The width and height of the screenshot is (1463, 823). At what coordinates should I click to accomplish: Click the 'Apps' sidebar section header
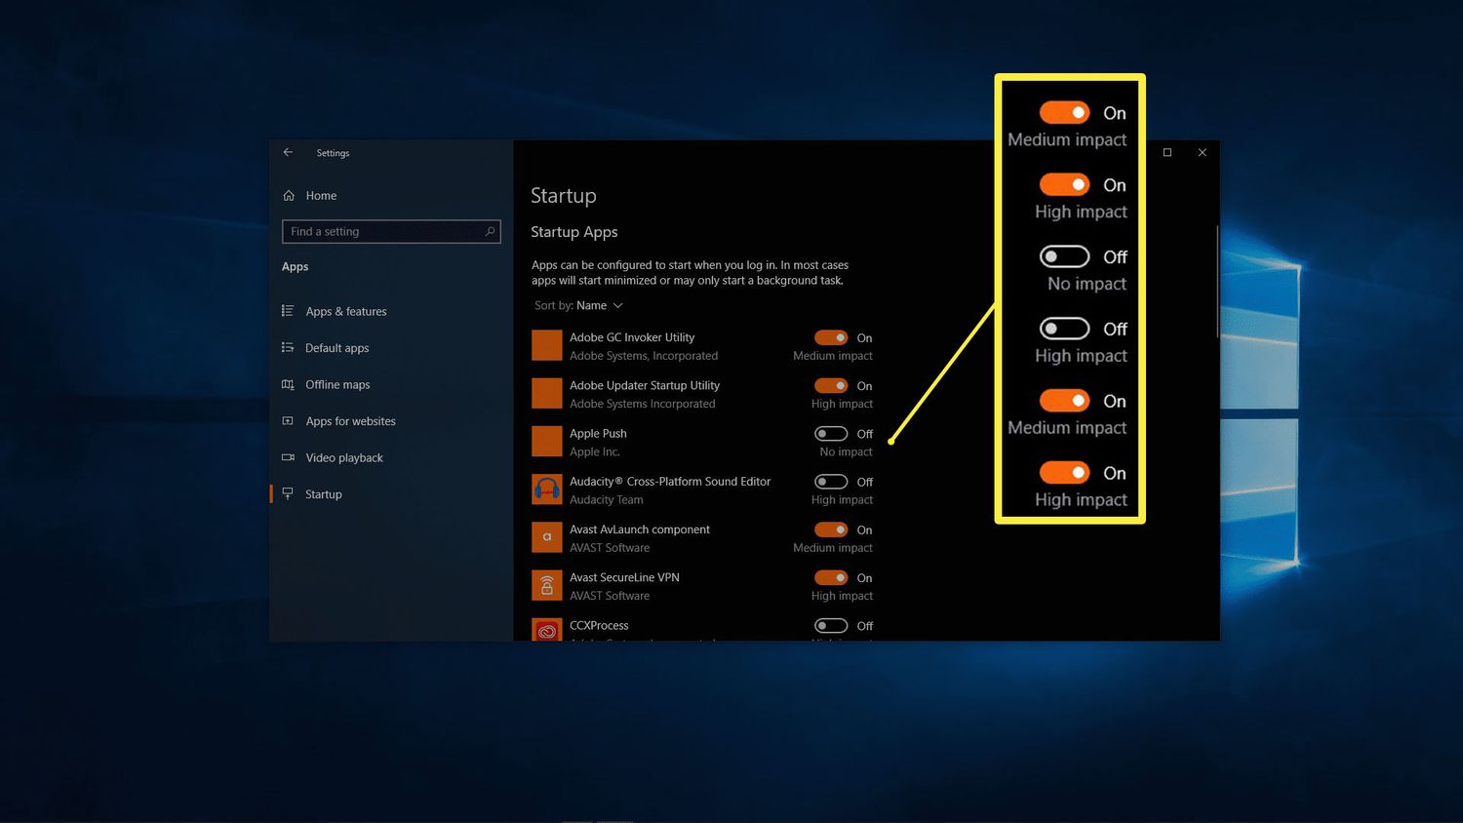(295, 267)
